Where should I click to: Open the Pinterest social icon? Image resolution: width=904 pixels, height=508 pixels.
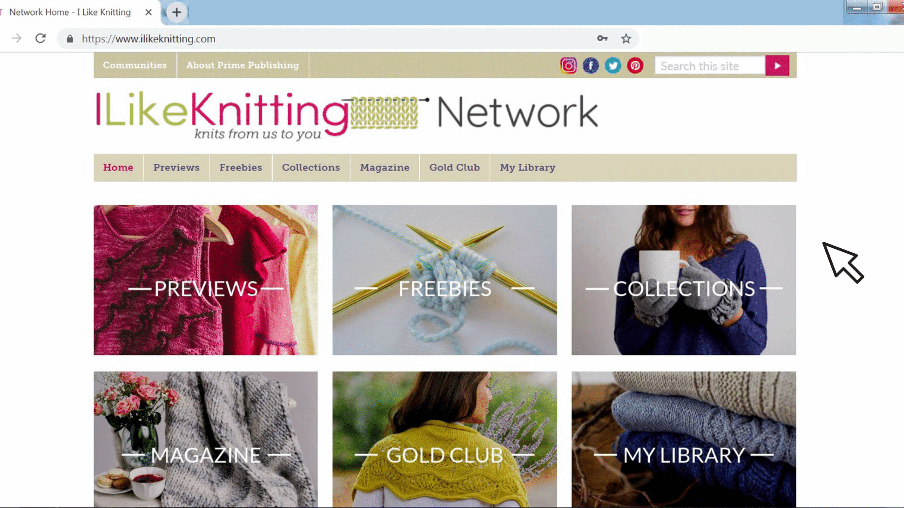635,66
